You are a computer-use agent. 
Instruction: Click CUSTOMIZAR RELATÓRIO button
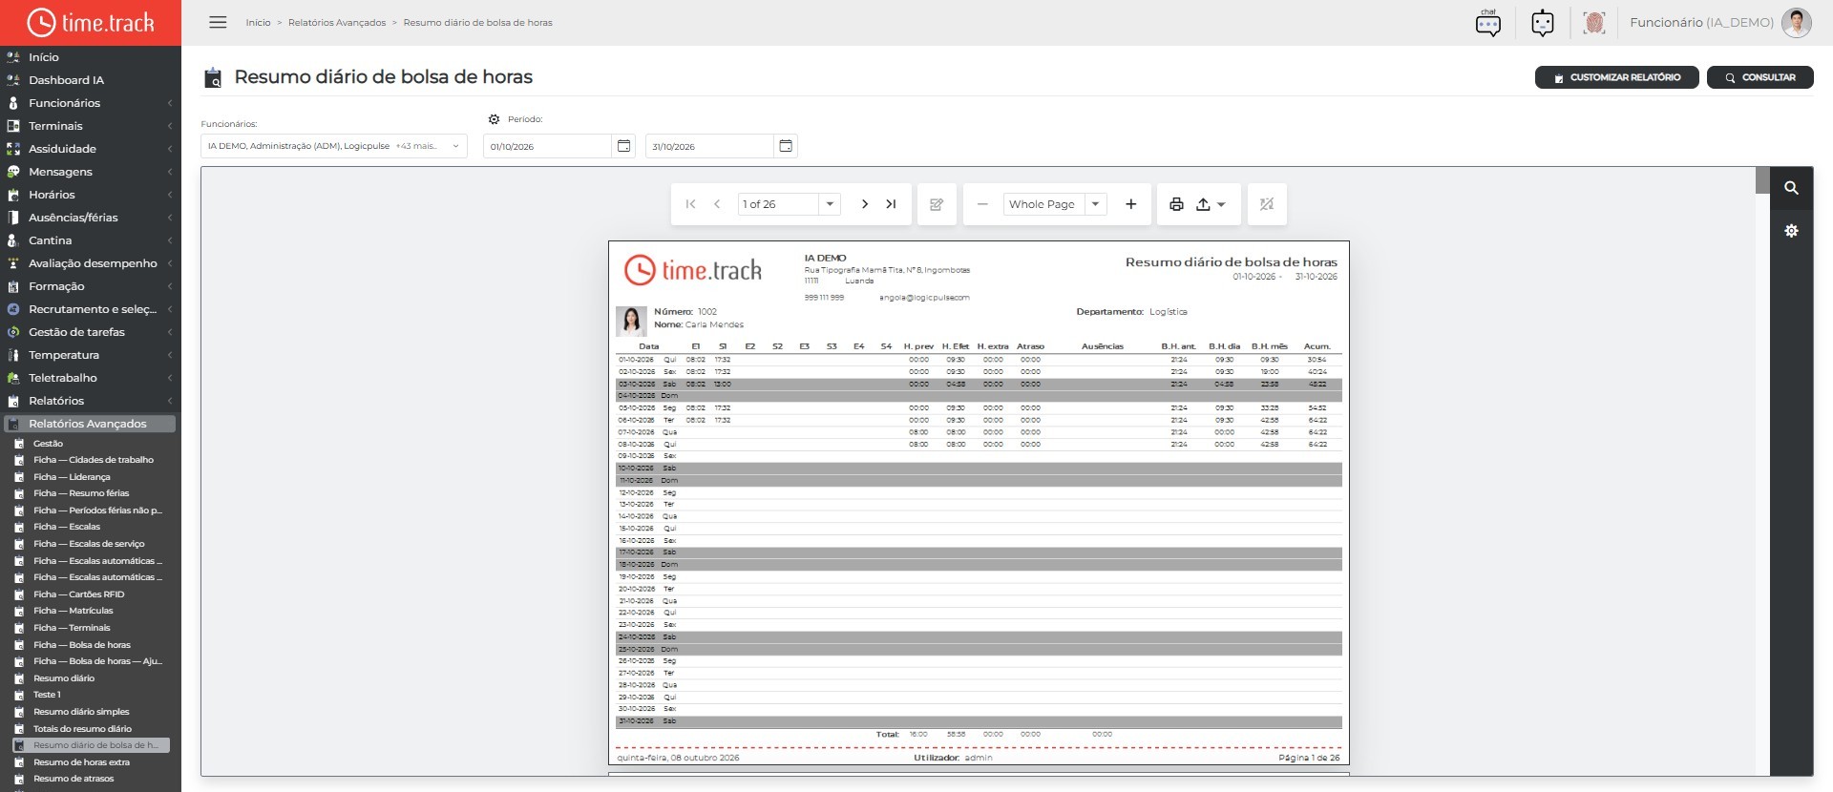[x=1616, y=77]
